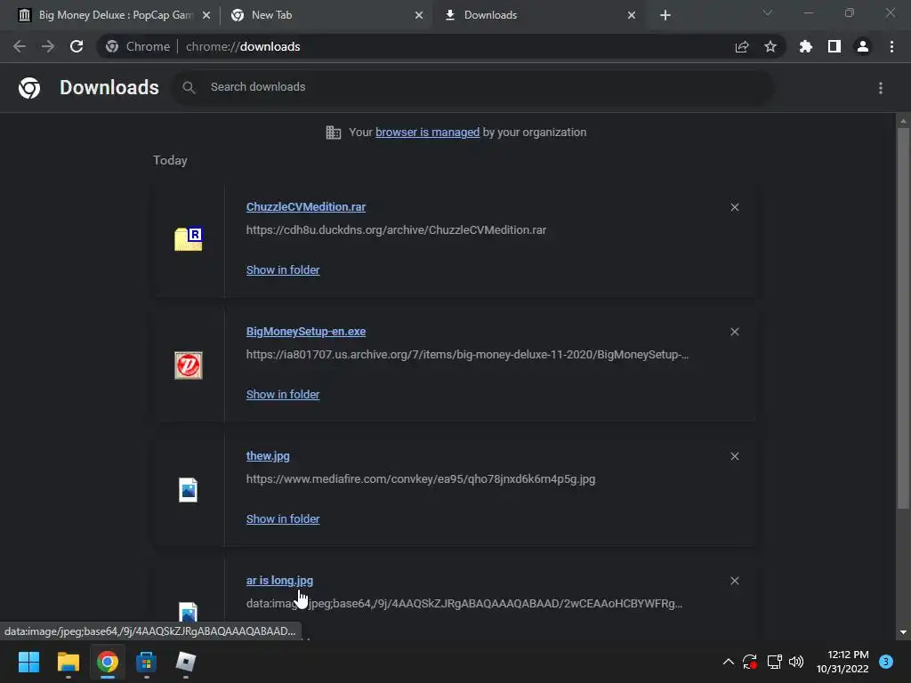Go back with the browser back arrow

point(20,46)
